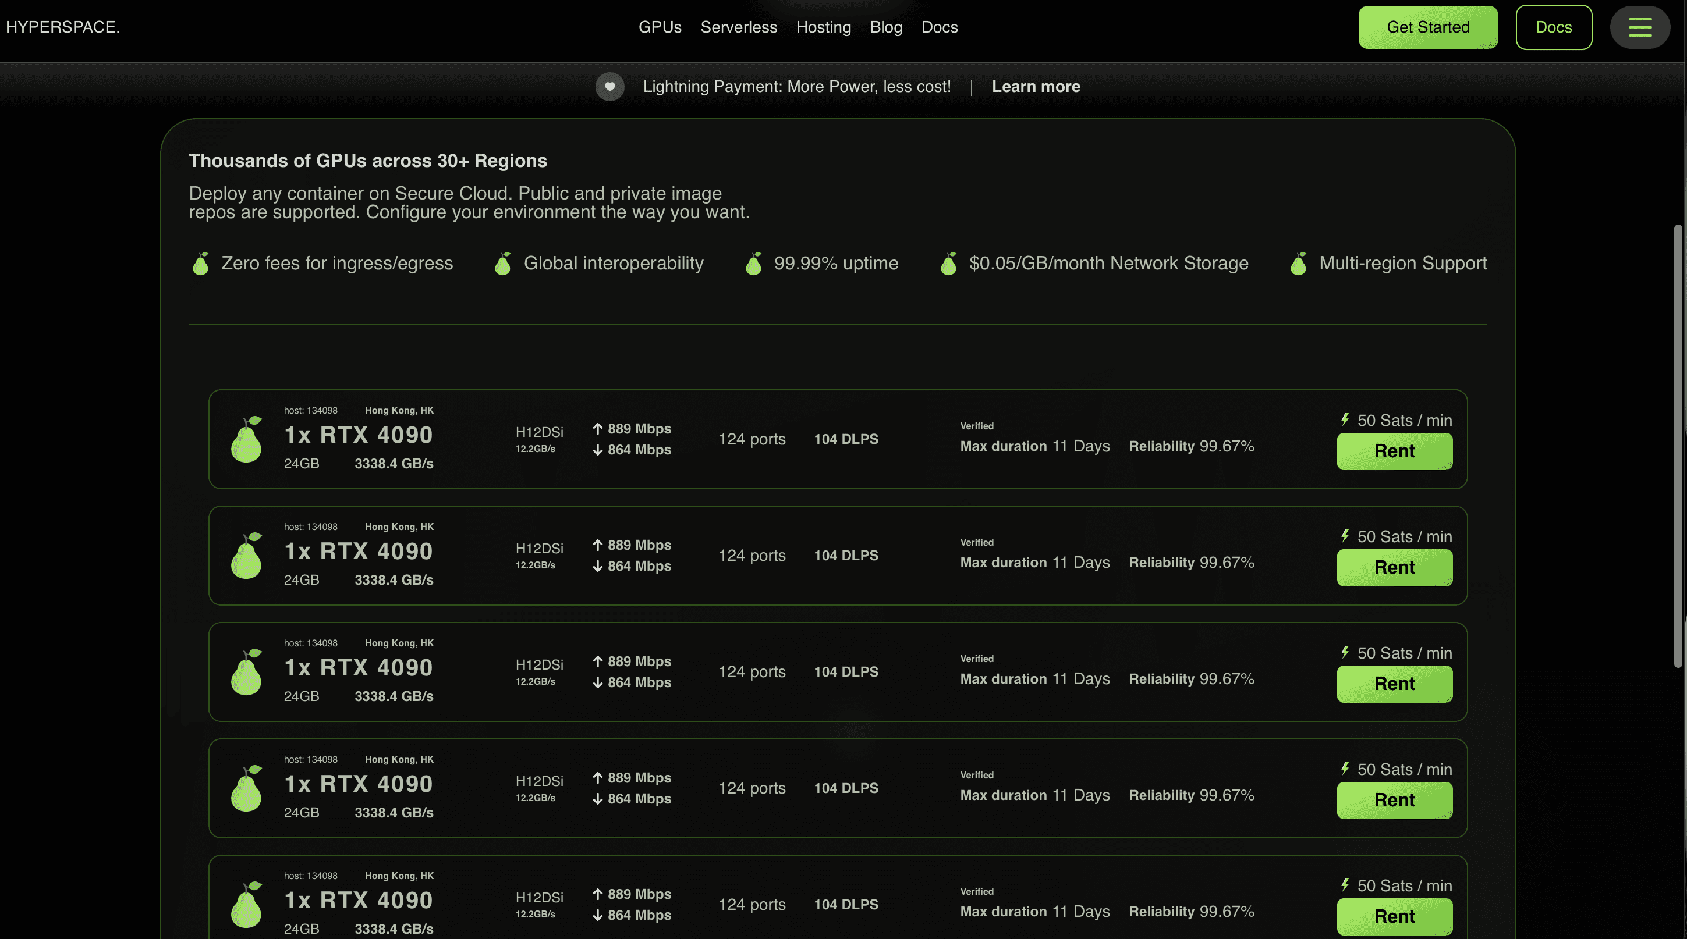Click the pear logo in fourth GPU listing
The image size is (1687, 939).
pos(246,788)
